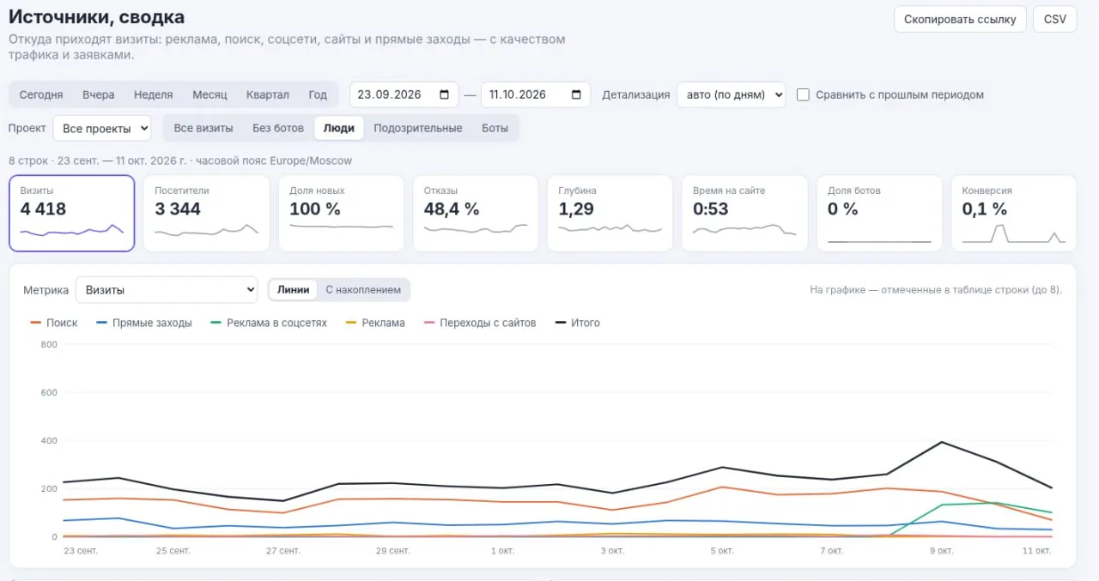Open calendar picker for end date 11.10.2026

pyautogui.click(x=575, y=94)
